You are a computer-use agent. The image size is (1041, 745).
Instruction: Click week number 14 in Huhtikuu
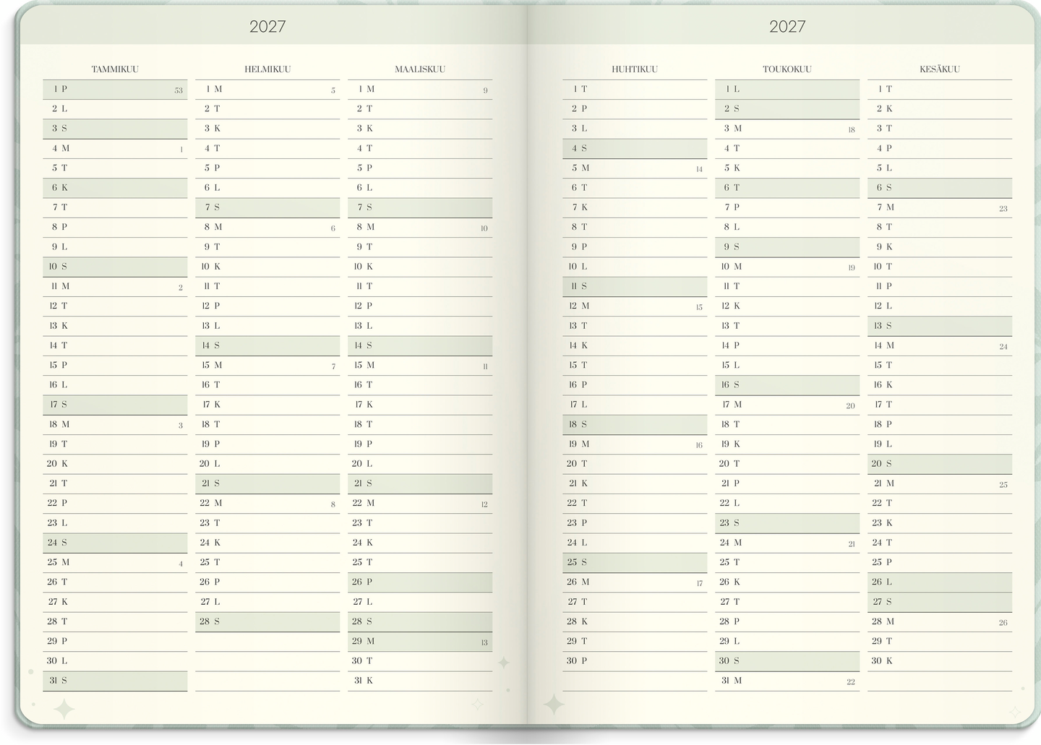click(x=699, y=169)
